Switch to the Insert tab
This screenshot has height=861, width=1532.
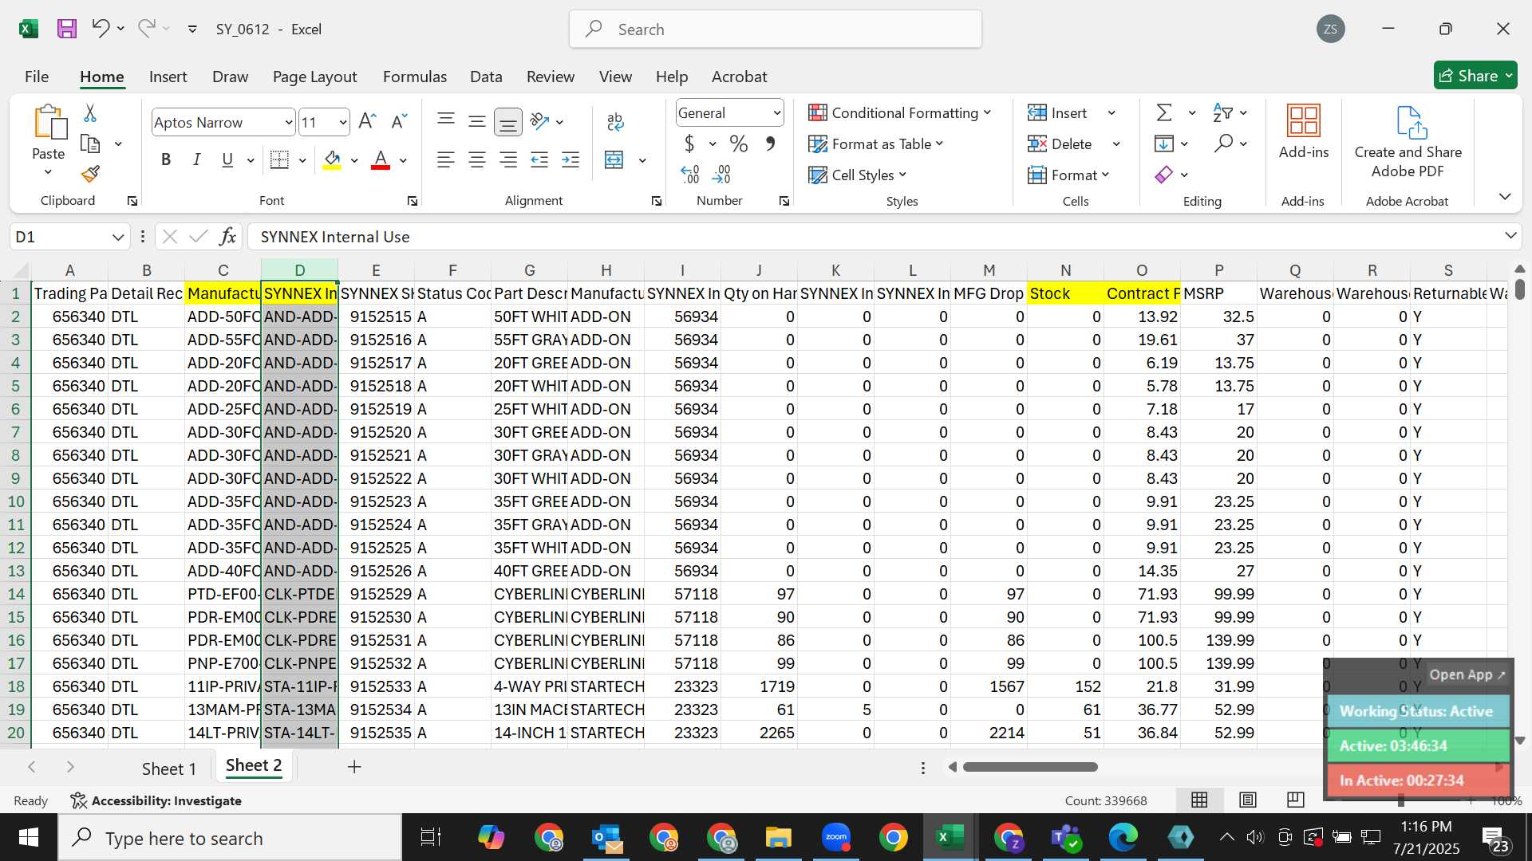(x=168, y=77)
